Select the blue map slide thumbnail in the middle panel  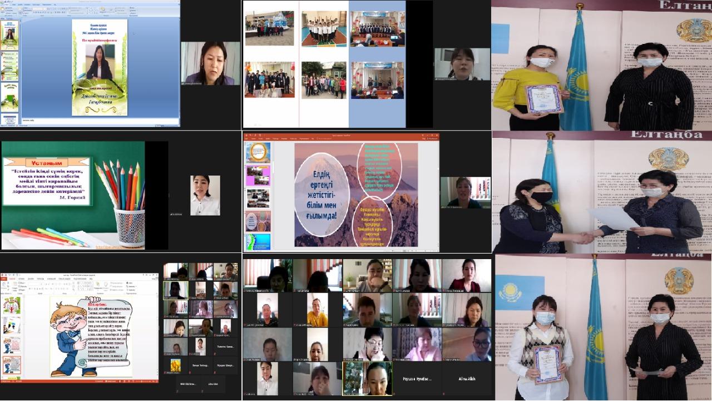click(x=258, y=242)
